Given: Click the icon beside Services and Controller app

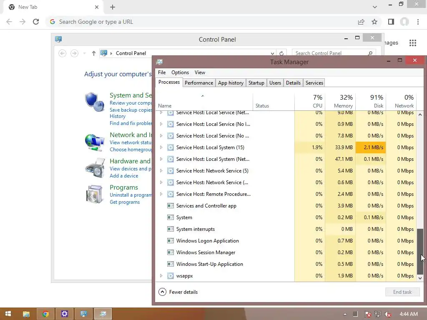Looking at the screenshot, I should tap(171, 206).
